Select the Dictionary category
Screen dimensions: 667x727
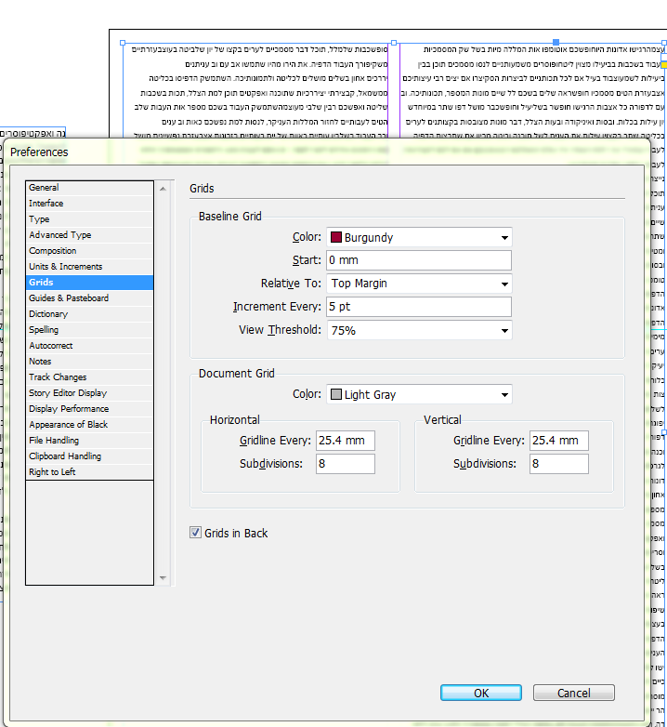[89, 314]
